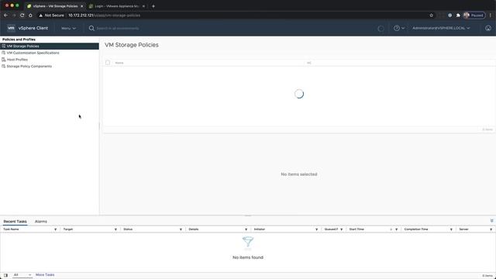Open the More Tasks link
This screenshot has height=279, width=496.
[45, 274]
